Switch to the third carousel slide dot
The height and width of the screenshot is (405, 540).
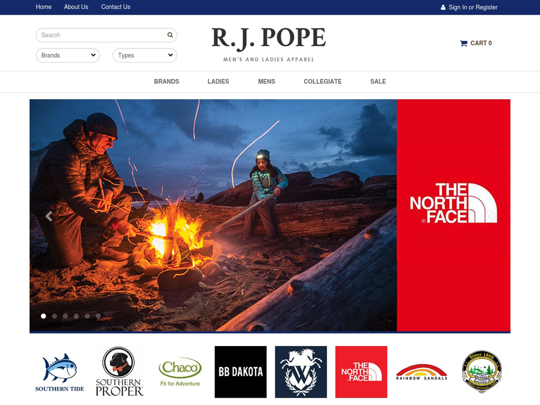click(65, 316)
